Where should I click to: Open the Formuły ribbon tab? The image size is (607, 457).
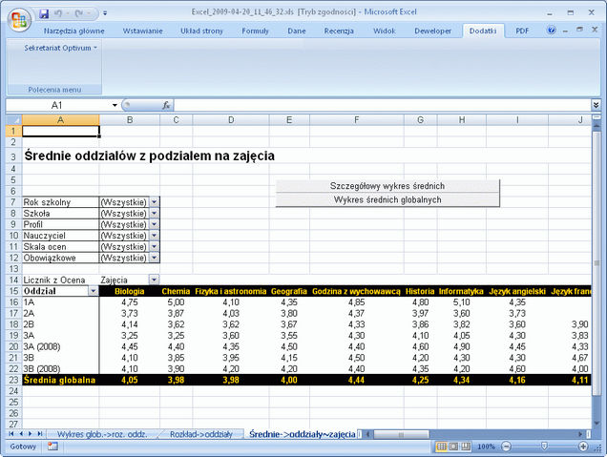255,31
